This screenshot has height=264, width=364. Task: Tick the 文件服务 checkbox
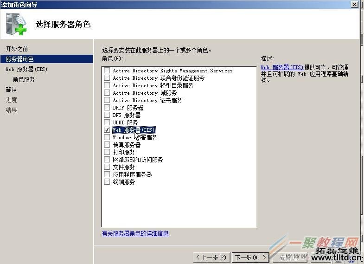click(x=107, y=167)
